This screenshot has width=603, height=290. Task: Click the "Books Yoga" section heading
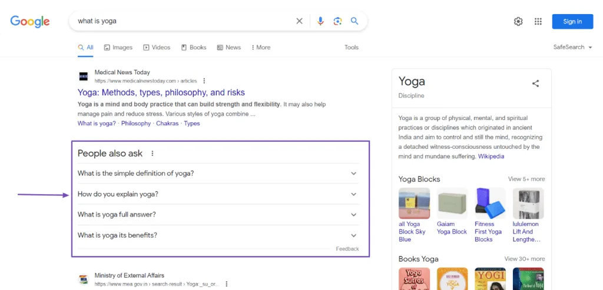pyautogui.click(x=419, y=259)
